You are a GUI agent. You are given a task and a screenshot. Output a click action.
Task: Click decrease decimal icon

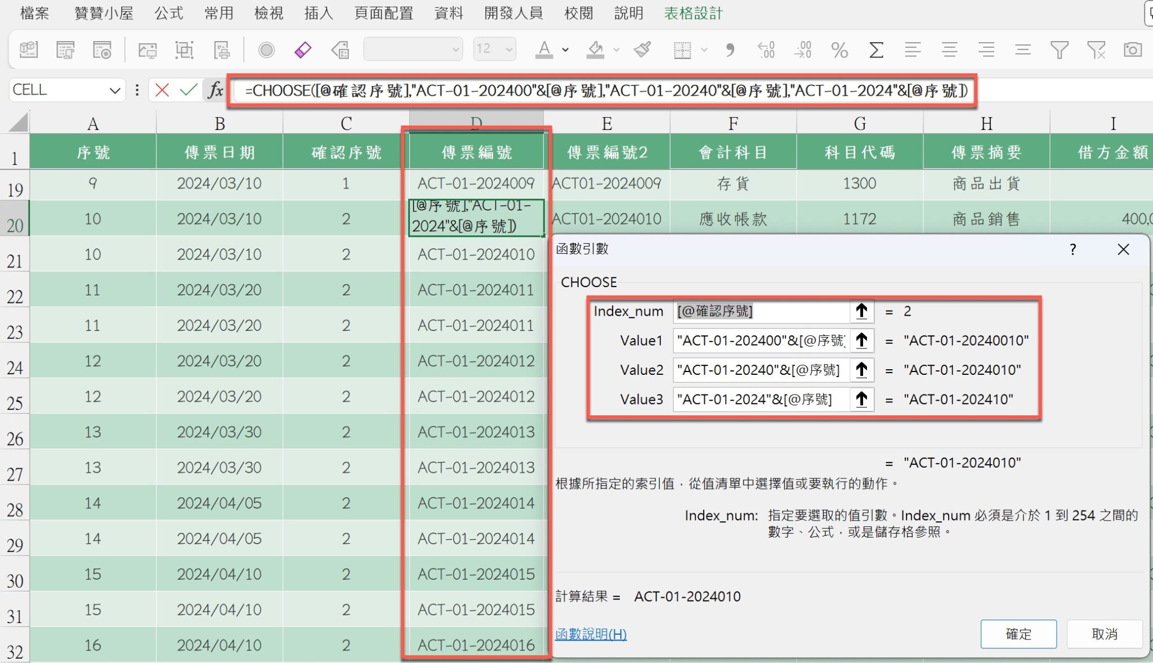pyautogui.click(x=803, y=50)
